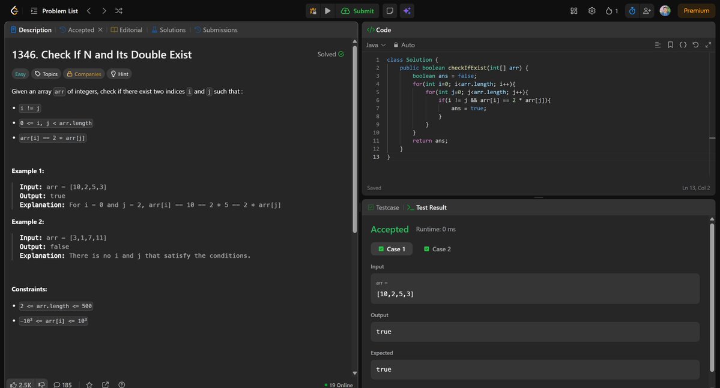Star the problem at the bottom bar
The image size is (720, 388).
(x=89, y=384)
